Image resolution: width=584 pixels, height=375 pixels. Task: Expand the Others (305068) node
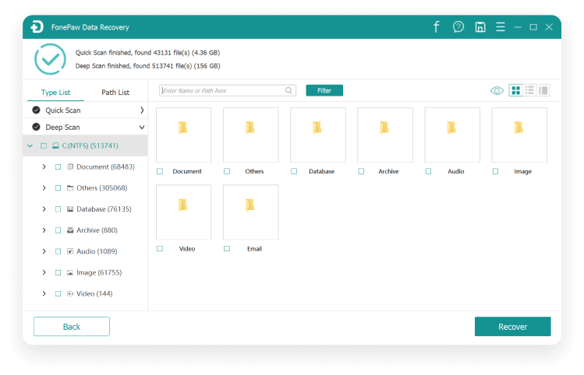[44, 188]
